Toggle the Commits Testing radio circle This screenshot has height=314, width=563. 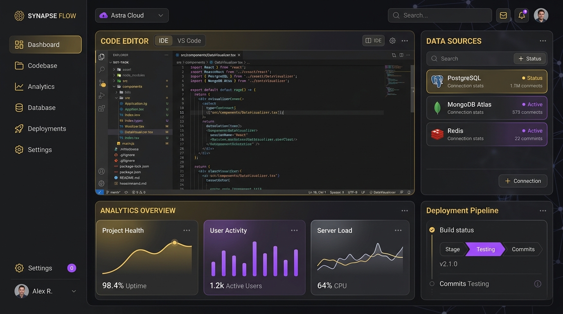click(432, 284)
